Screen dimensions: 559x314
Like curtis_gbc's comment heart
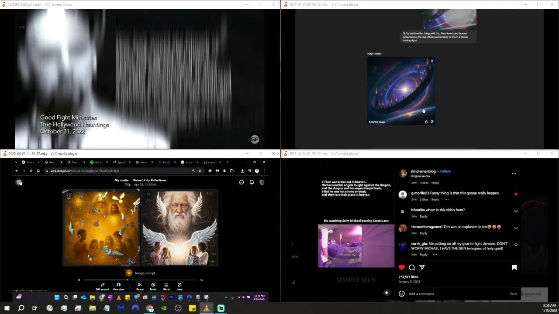tap(516, 245)
